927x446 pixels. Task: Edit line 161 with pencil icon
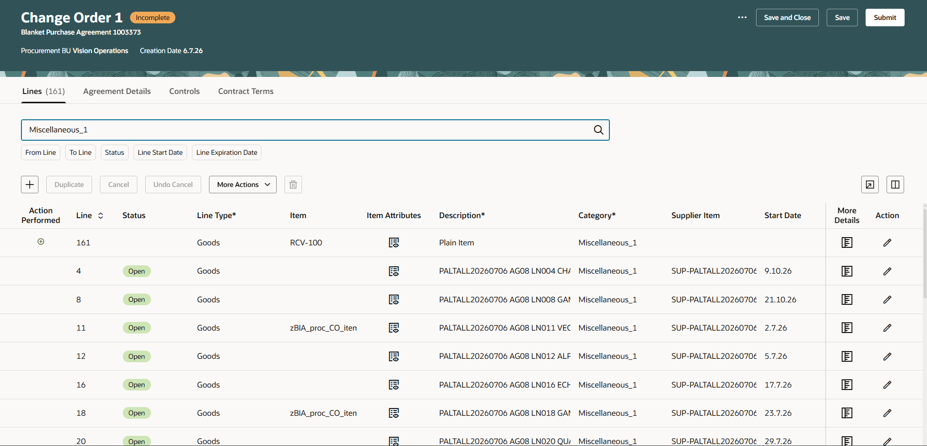point(887,242)
